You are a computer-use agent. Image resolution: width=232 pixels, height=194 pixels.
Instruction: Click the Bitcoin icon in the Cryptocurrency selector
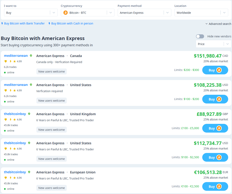pyautogui.click(x=66, y=12)
